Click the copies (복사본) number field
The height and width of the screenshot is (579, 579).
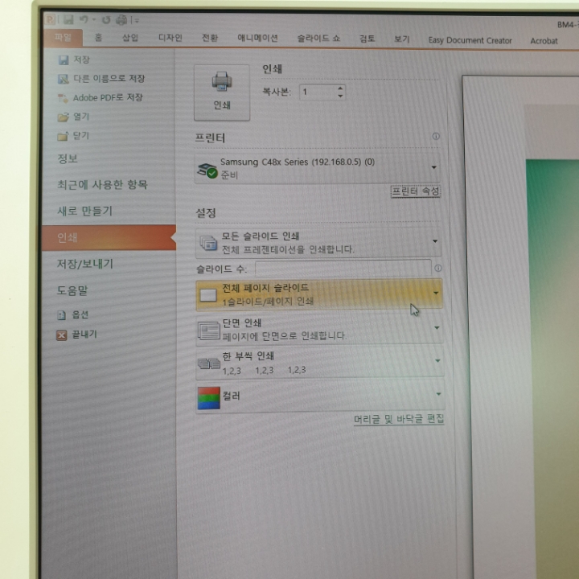point(318,92)
